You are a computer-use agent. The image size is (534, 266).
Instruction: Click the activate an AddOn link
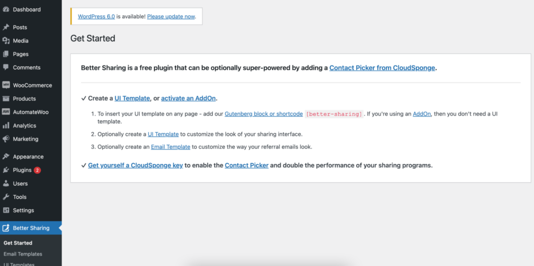pyautogui.click(x=188, y=98)
